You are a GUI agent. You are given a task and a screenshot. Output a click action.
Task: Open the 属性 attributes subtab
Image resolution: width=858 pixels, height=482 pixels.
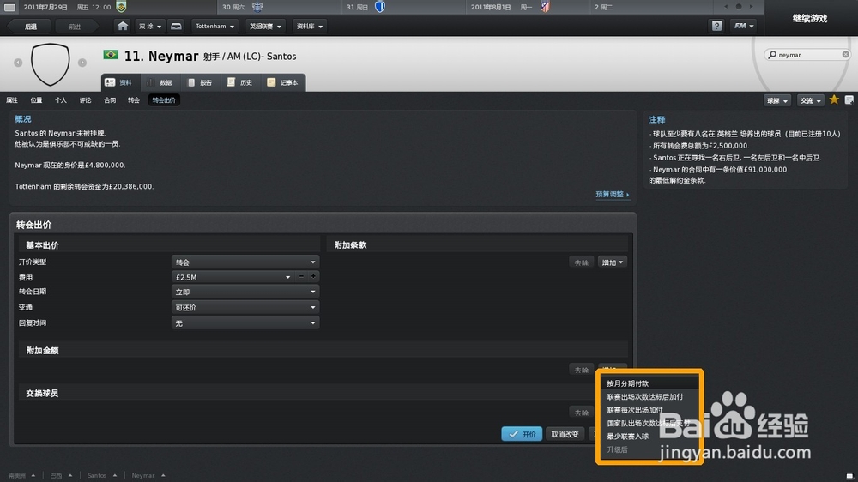click(12, 100)
